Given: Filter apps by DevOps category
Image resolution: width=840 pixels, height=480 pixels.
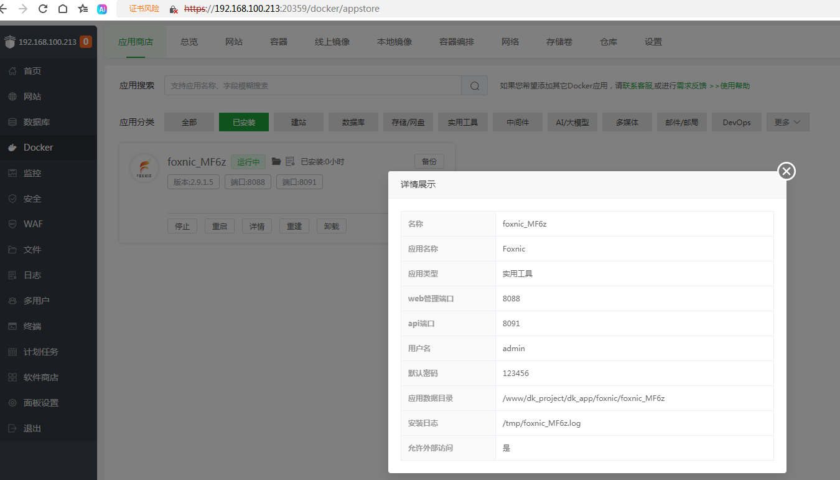Looking at the screenshot, I should click(x=737, y=122).
